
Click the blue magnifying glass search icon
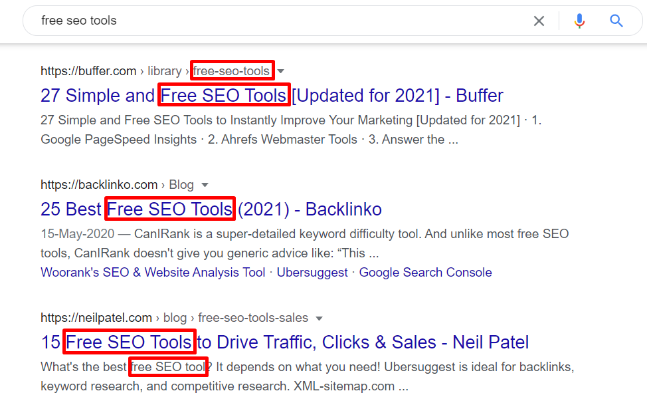[616, 21]
